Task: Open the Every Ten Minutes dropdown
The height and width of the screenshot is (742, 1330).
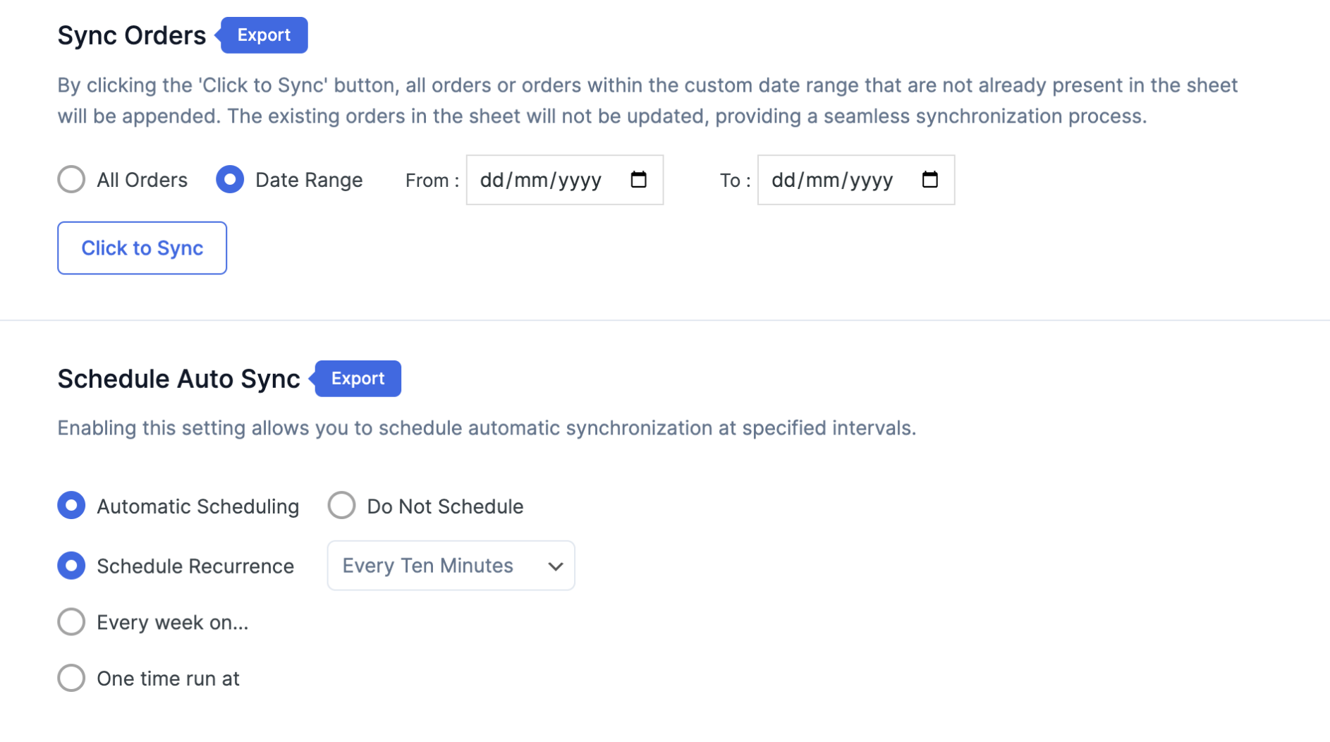Action: pyautogui.click(x=451, y=566)
